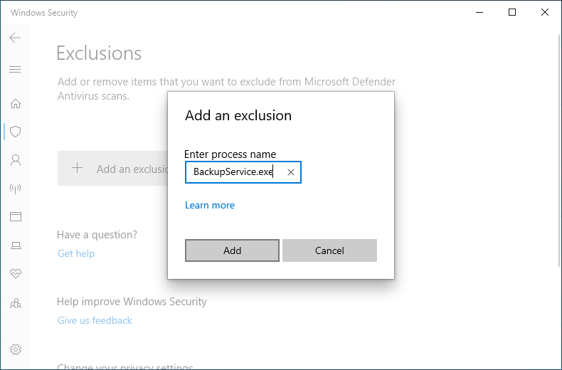Open the Learn more link
Image resolution: width=562 pixels, height=370 pixels.
(x=210, y=205)
